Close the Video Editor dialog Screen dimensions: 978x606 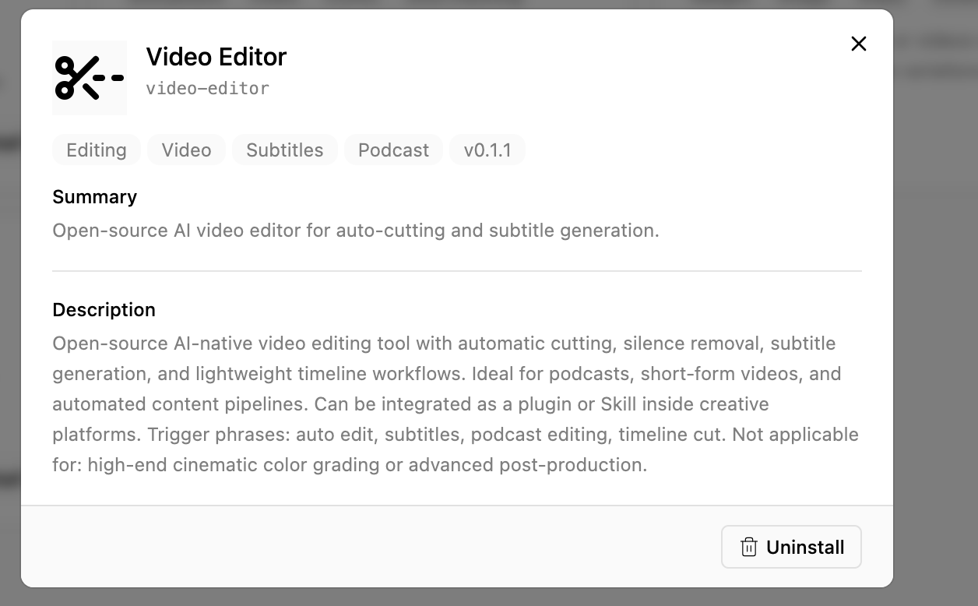pos(859,44)
